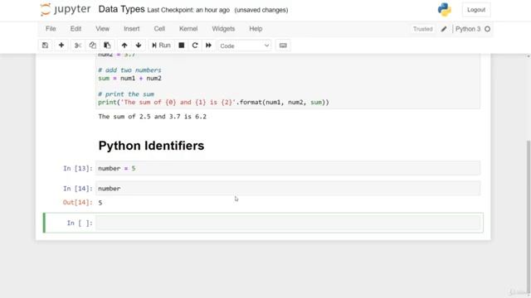Click the output value 5
The width and height of the screenshot is (531, 298).
click(100, 203)
